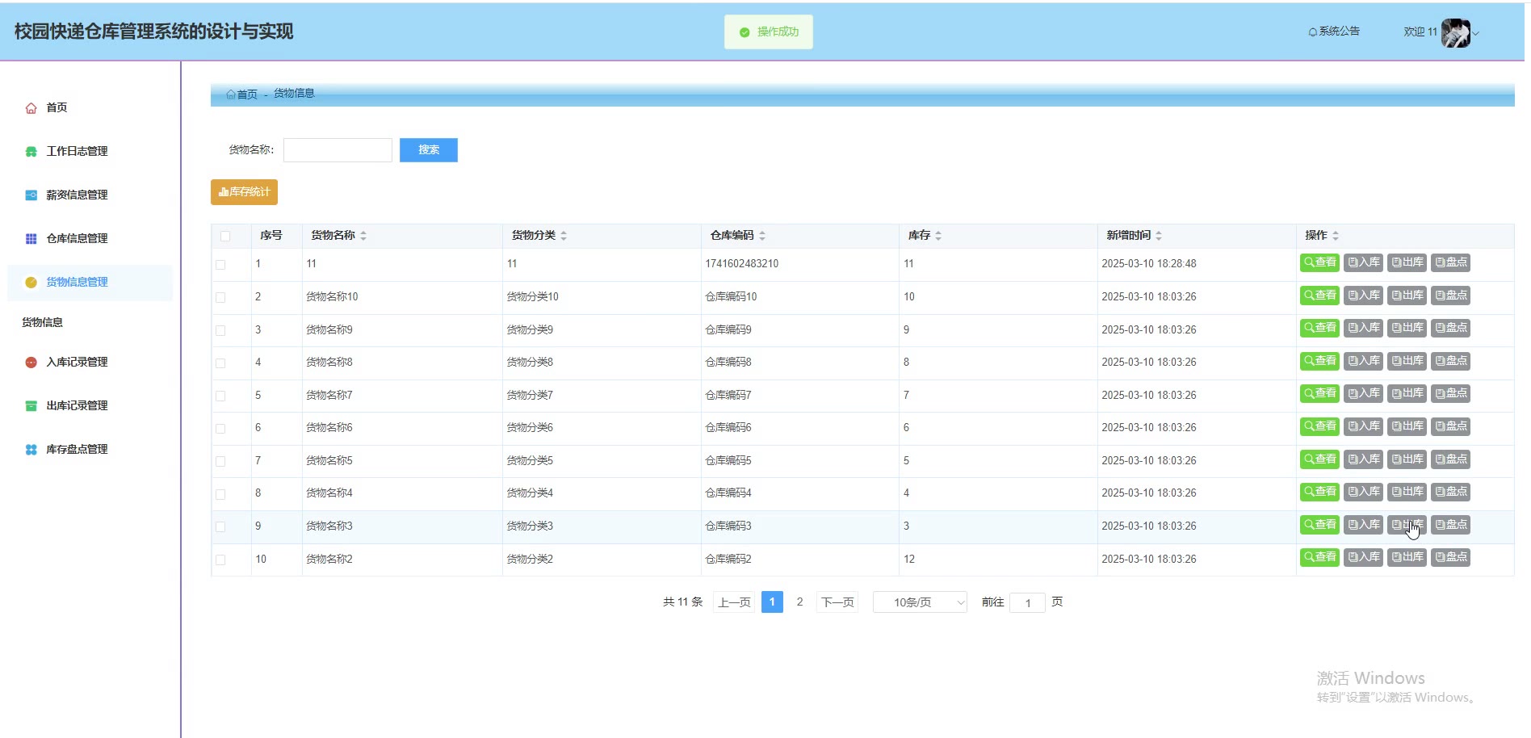
Task: Click the work log management sidebar icon
Action: [31, 152]
